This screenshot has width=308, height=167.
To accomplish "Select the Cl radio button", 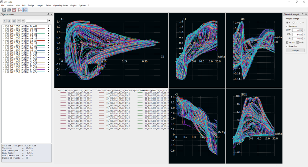I will click(294, 23).
